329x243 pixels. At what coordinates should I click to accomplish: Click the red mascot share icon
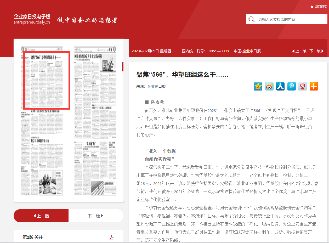pyautogui.click(x=303, y=86)
